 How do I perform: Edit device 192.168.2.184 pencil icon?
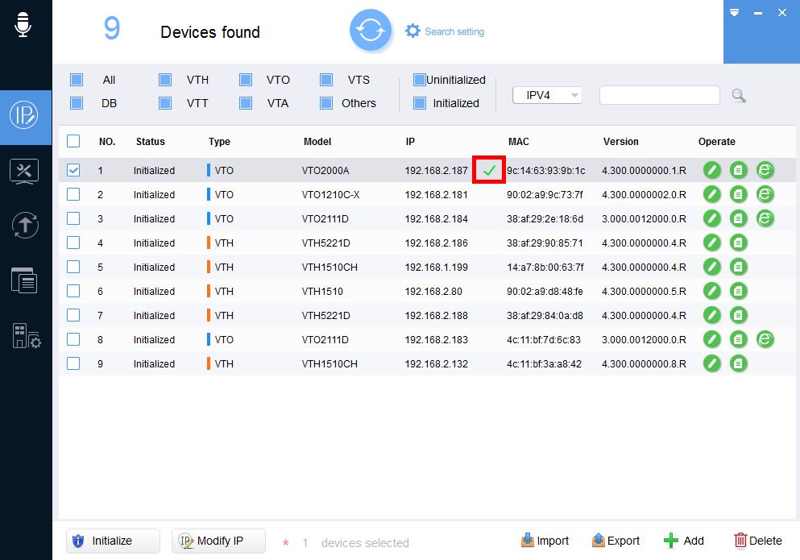(x=712, y=218)
